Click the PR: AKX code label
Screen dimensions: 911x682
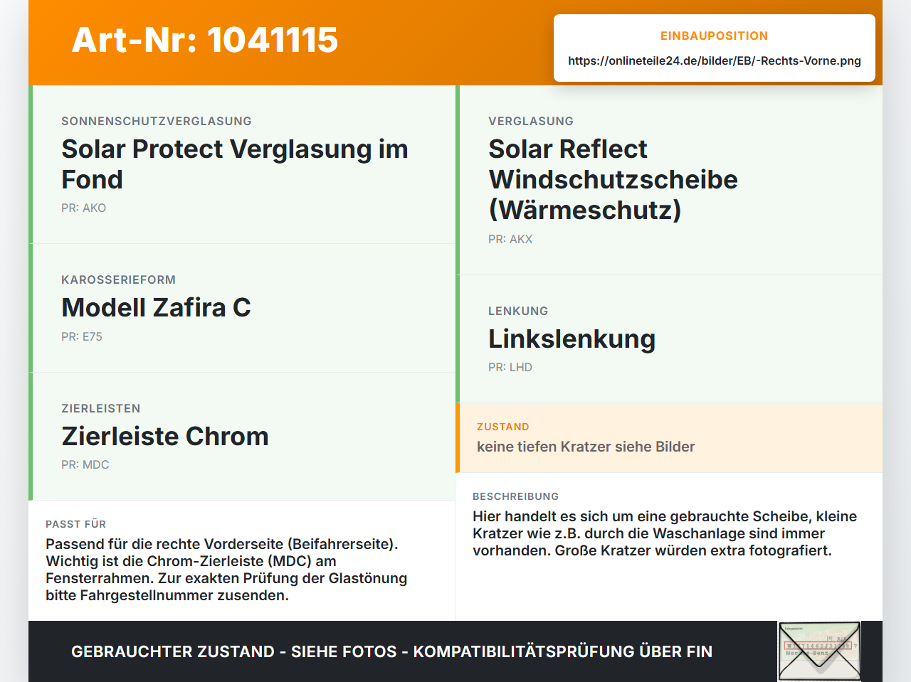click(x=510, y=239)
